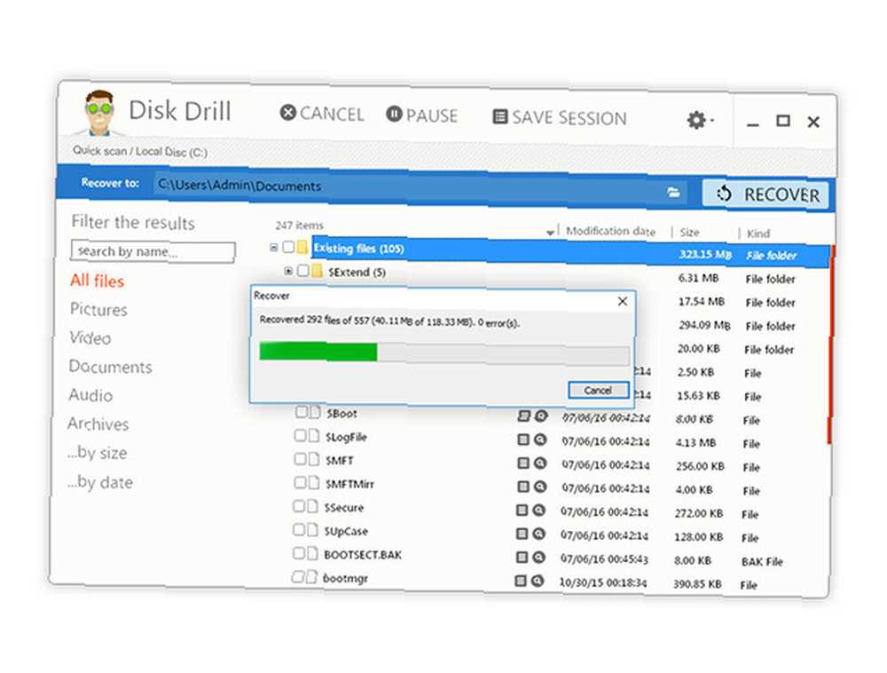Select the $MFT file checkbox
The image size is (887, 673).
300,458
